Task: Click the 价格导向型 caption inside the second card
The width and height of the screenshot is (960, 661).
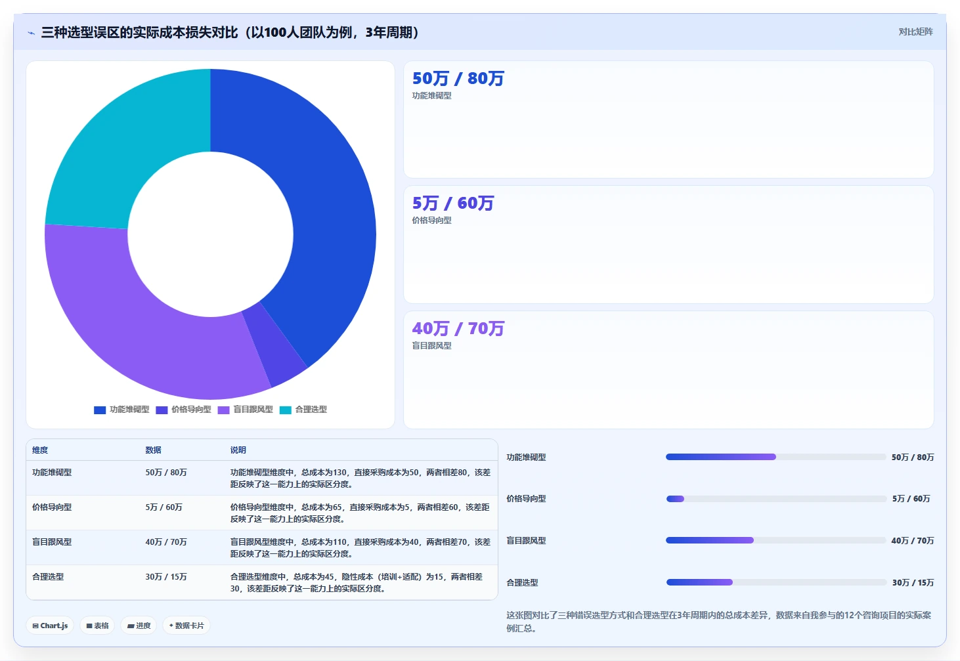Action: pyautogui.click(x=431, y=221)
